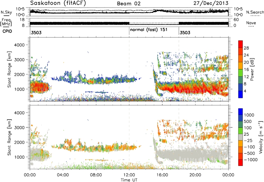Viewport: 264px width, 182px height.
Task: Click the "16:00" time tick label
Action: coord(162,175)
